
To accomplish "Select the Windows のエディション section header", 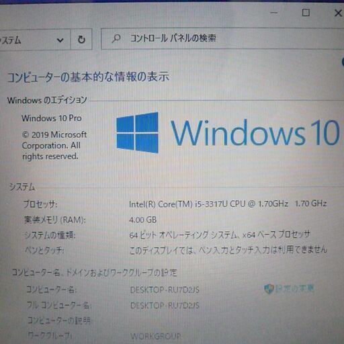I will [x=47, y=100].
